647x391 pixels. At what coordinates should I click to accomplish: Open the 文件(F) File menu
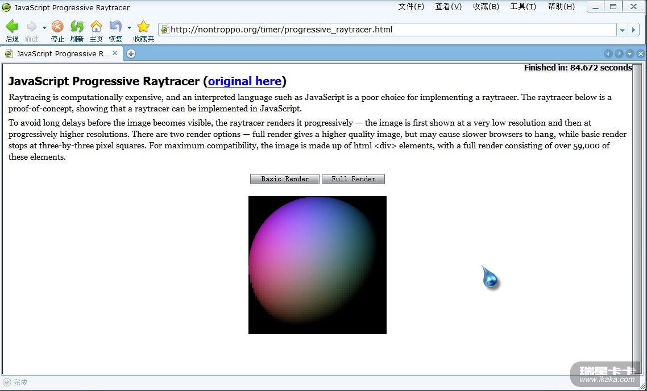[x=411, y=7]
